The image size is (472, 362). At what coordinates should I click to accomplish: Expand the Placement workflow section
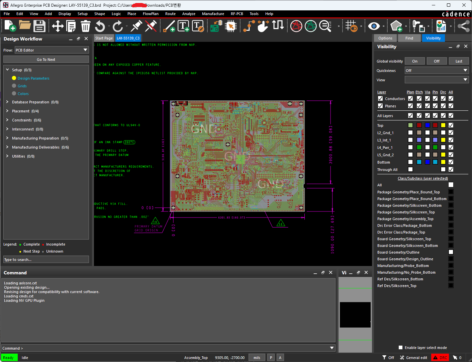7,111
